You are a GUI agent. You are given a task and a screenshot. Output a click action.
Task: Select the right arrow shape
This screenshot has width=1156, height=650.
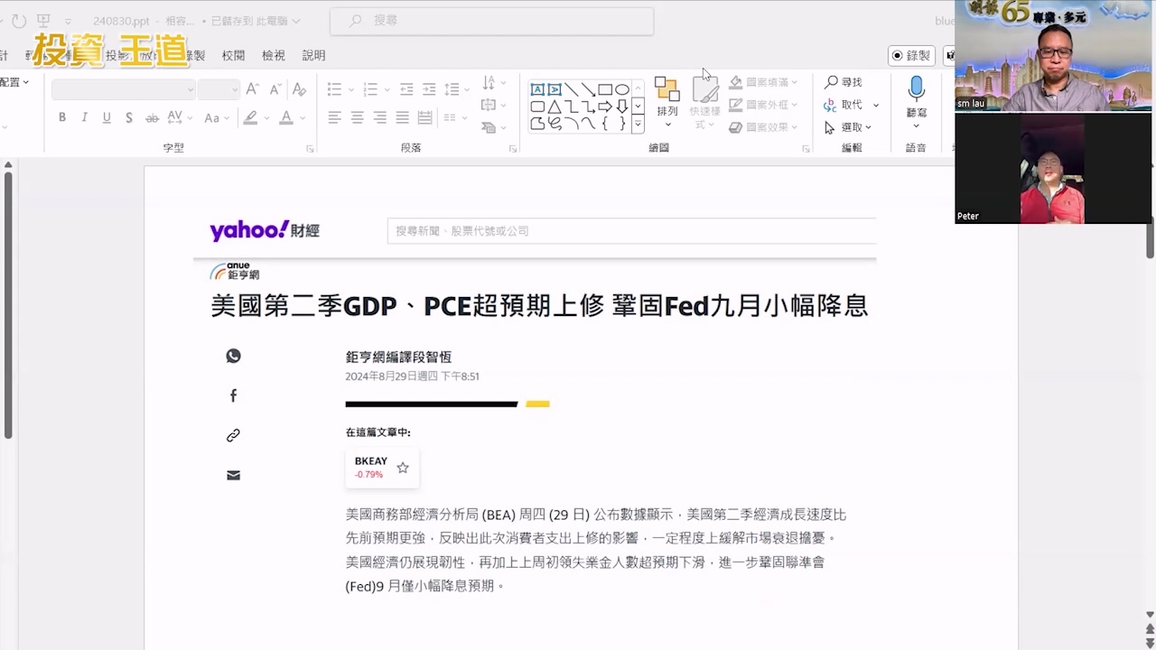(605, 107)
